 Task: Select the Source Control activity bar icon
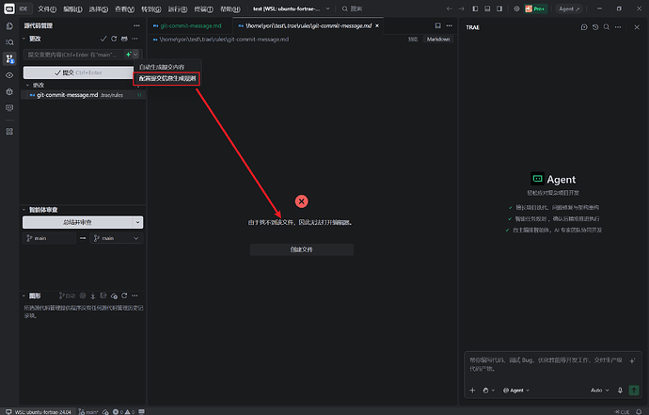(9, 58)
